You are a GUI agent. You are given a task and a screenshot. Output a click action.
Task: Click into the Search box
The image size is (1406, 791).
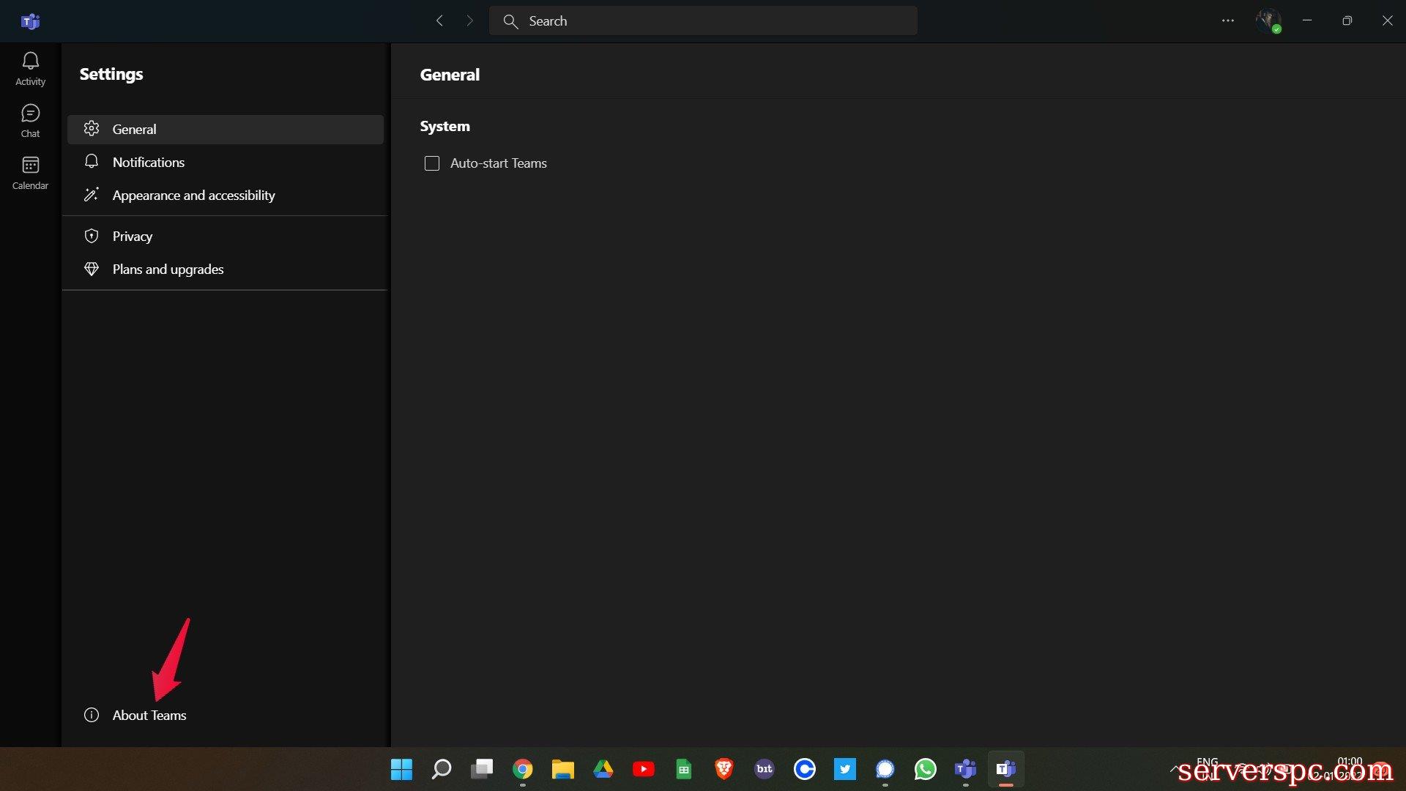703,21
